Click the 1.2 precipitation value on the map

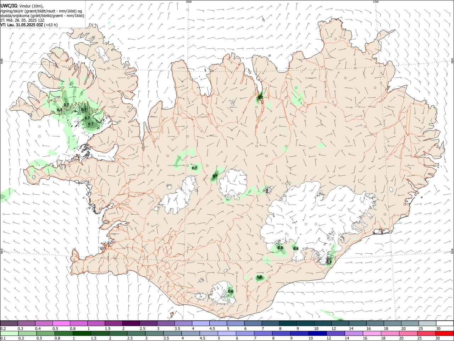260,97
